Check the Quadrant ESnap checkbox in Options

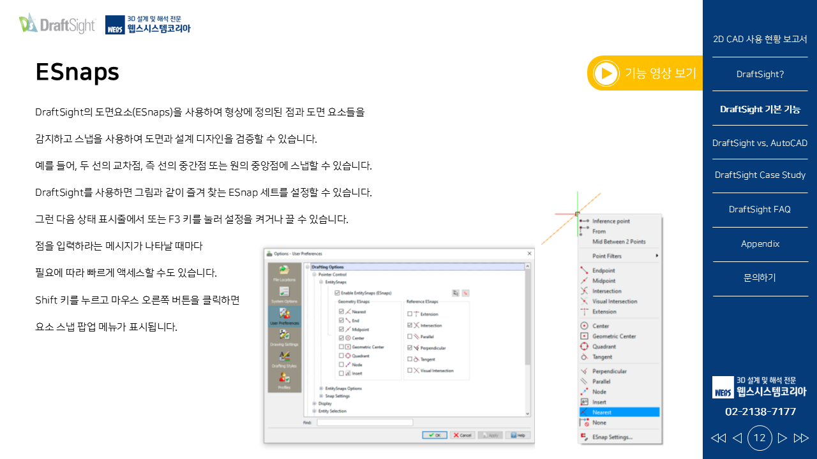341,355
